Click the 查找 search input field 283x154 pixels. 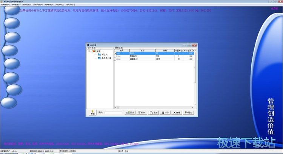[x=113, y=113]
